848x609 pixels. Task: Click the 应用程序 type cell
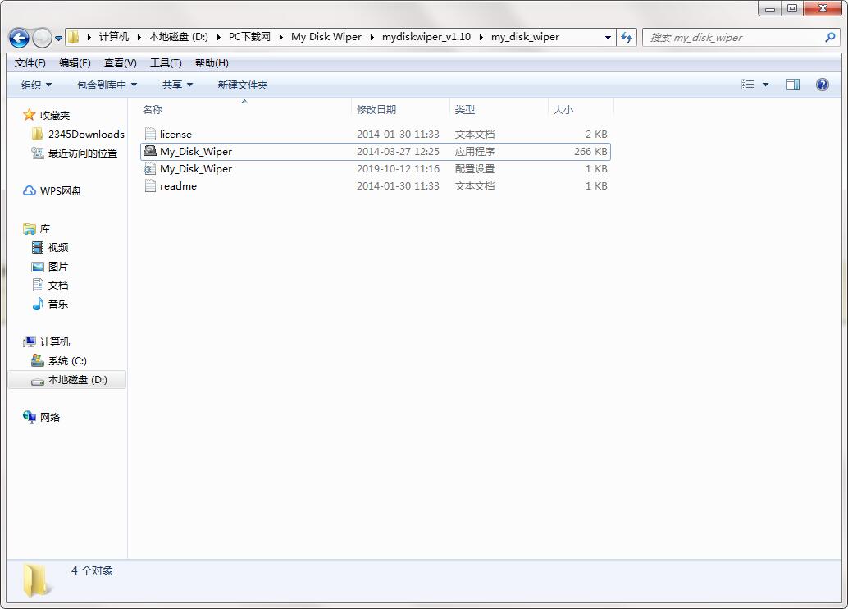(x=475, y=152)
